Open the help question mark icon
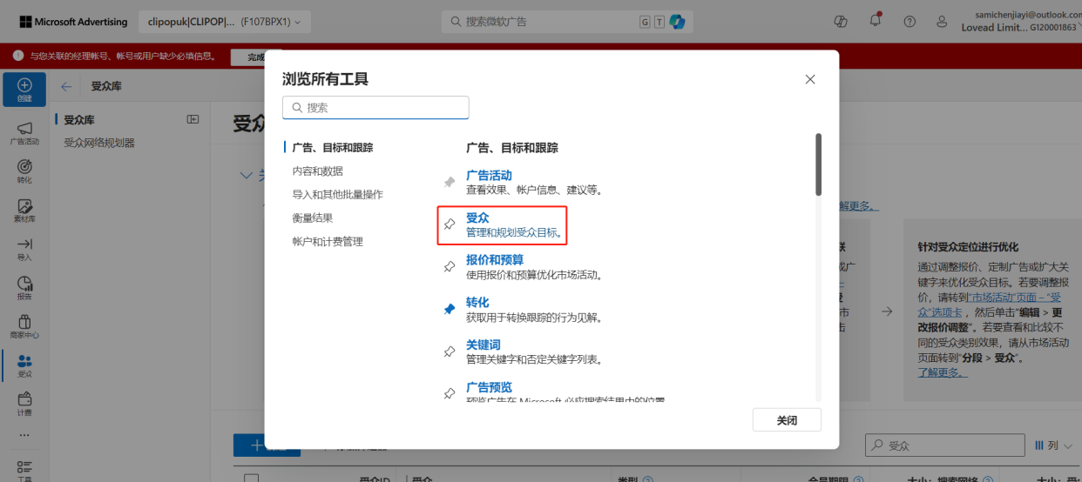 [910, 21]
